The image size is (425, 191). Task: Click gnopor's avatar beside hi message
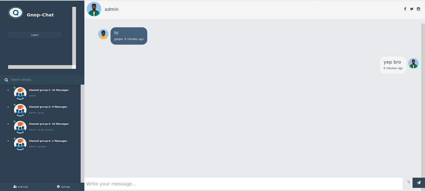103,34
